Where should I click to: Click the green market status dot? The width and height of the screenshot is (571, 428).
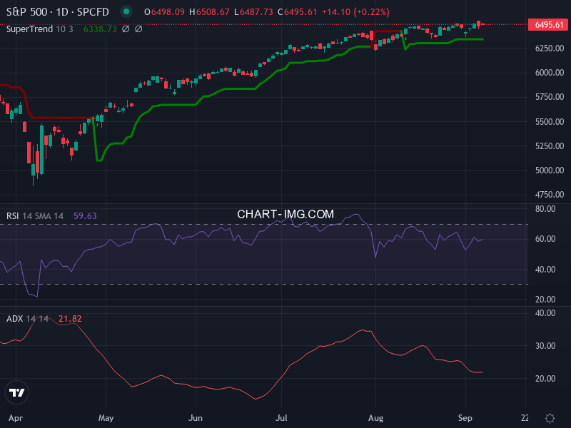pos(126,11)
